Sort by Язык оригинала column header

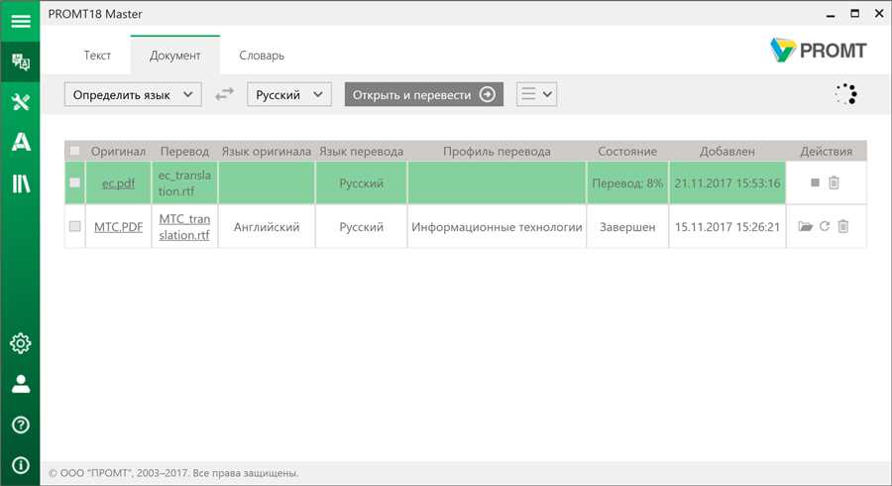(267, 152)
